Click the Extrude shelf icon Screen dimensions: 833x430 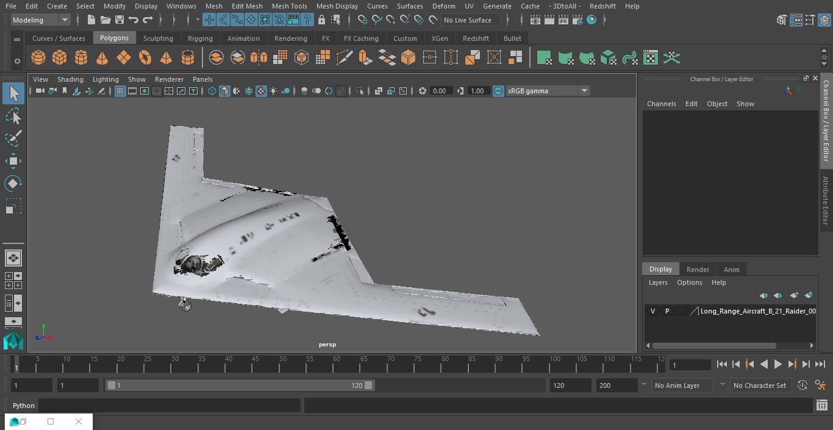click(x=365, y=58)
